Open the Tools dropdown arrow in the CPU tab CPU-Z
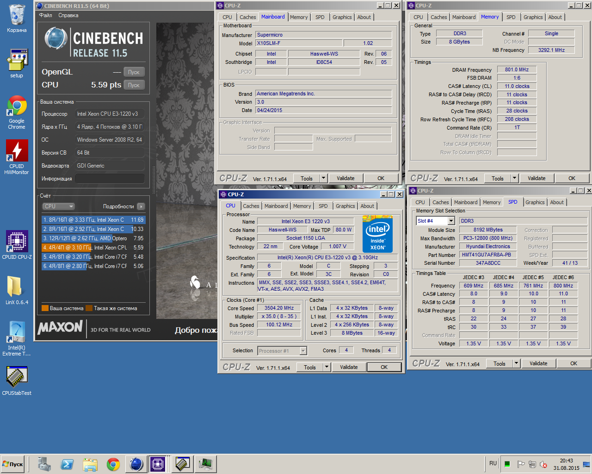 coord(327,367)
